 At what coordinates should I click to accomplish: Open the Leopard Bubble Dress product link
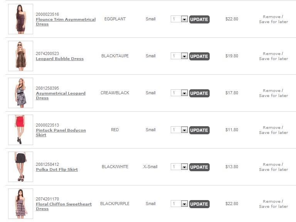[60, 59]
